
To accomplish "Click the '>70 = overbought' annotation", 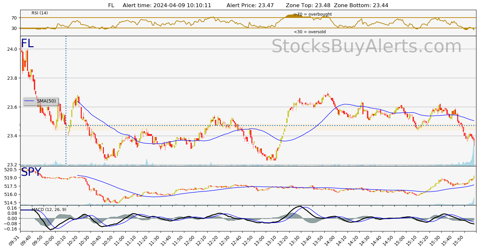I will pyautogui.click(x=313, y=14).
